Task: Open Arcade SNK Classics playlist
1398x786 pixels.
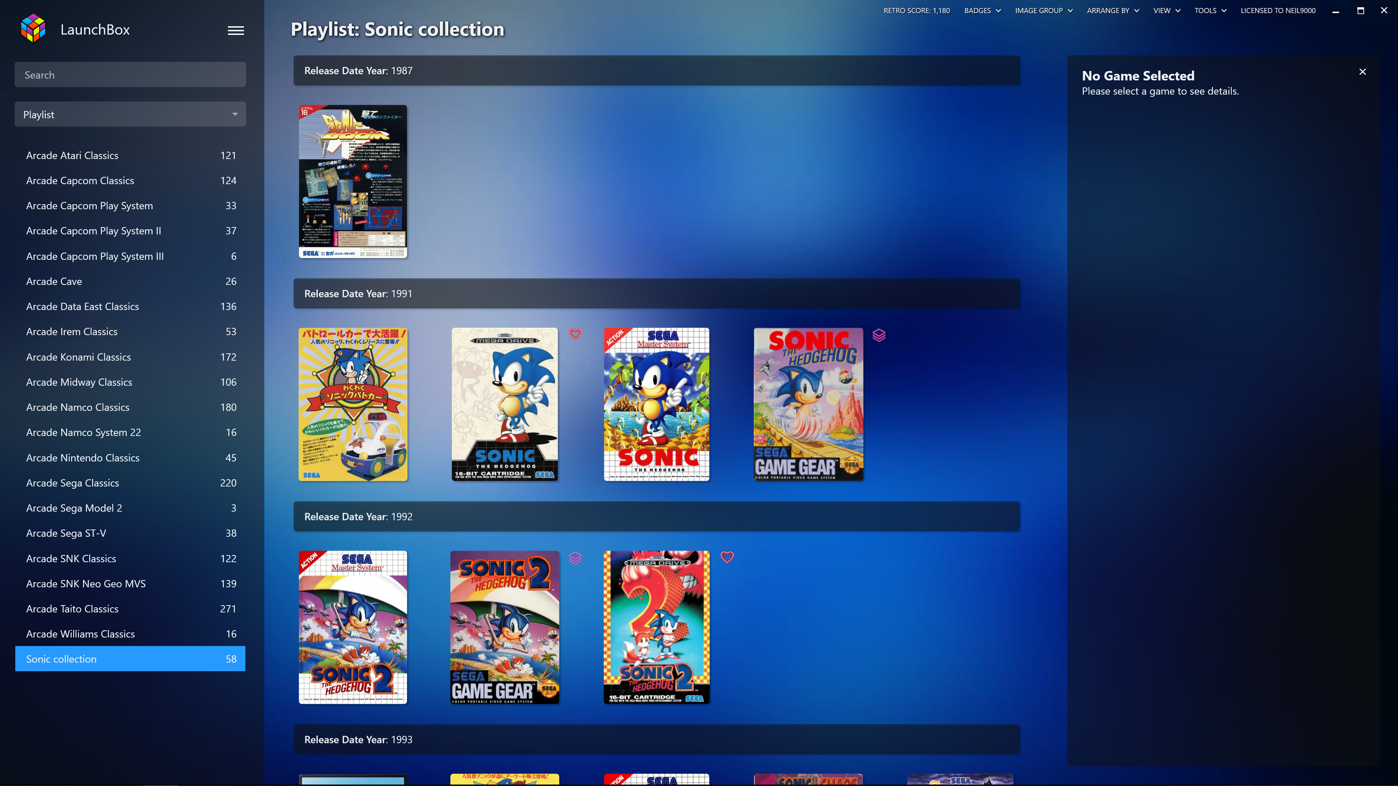Action: point(130,558)
